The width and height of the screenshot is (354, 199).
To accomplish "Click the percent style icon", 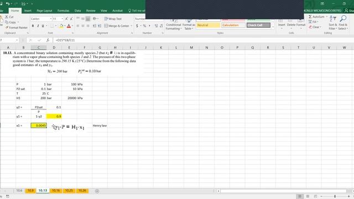I will coord(144,26).
